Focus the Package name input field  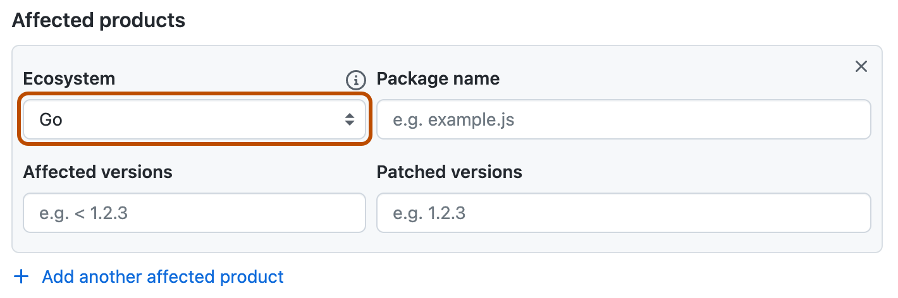click(624, 119)
